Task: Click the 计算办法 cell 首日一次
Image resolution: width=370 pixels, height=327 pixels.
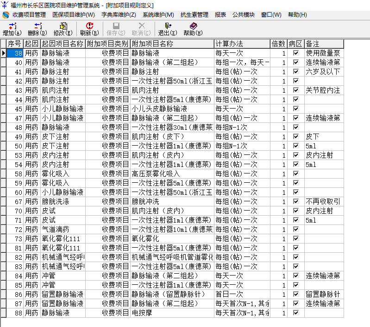Action: coord(242,294)
